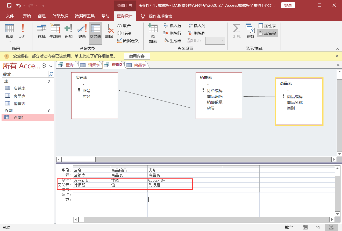
Task: Open undo history dropdown arrow
Action: click(24, 5)
